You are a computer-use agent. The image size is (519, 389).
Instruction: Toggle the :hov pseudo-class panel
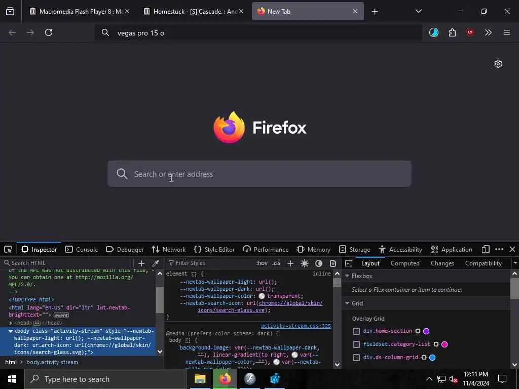pyautogui.click(x=262, y=263)
